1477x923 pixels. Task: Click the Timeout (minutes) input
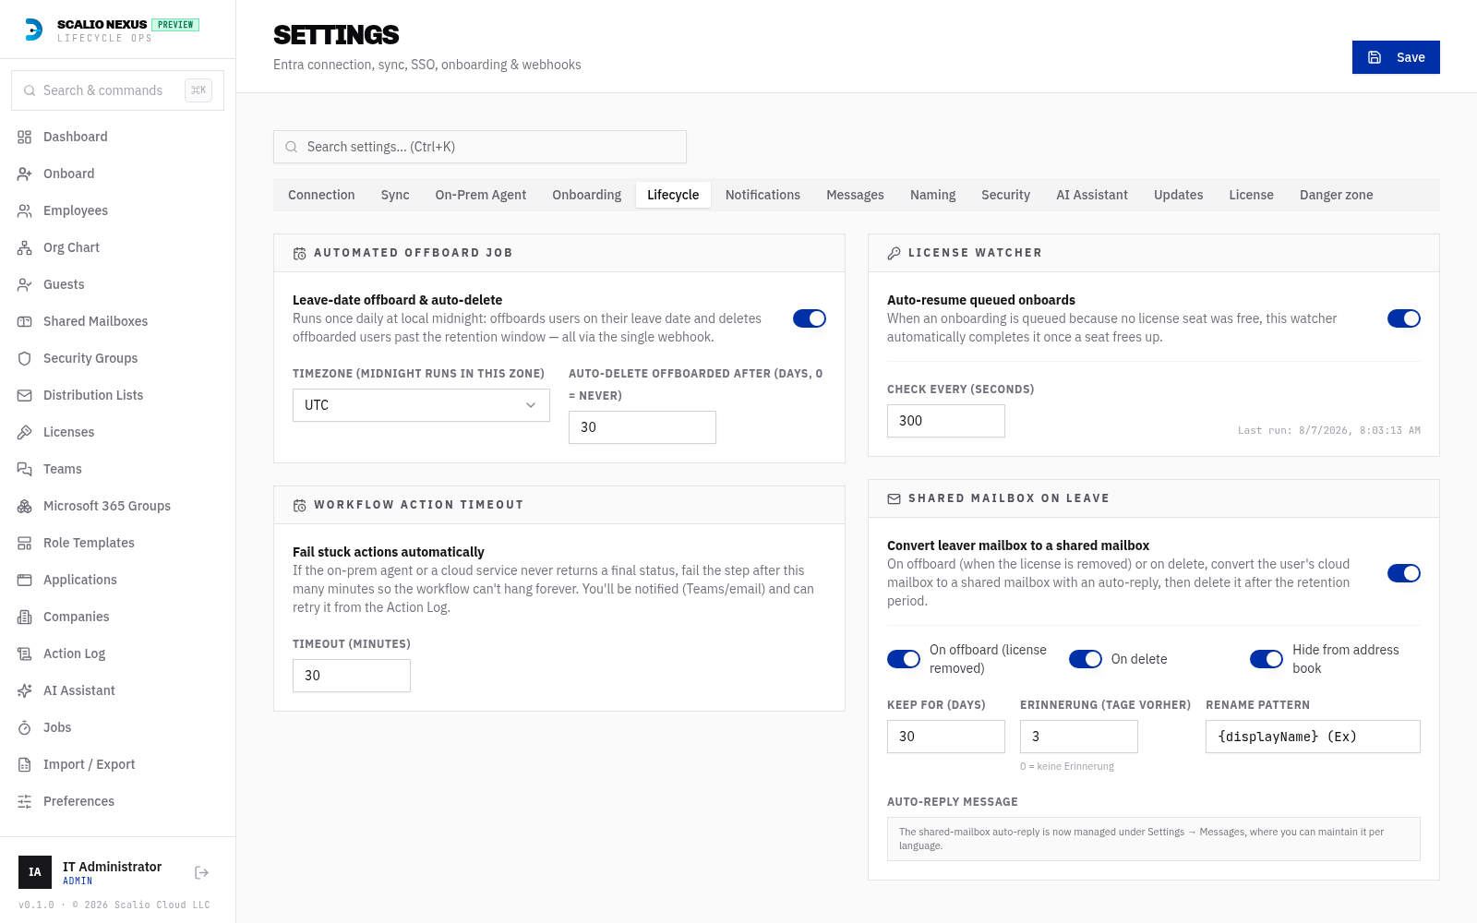pos(352,676)
